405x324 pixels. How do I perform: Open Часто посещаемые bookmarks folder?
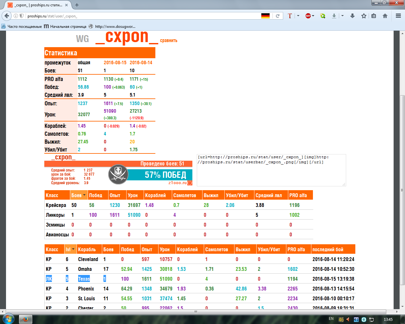tap(22, 27)
